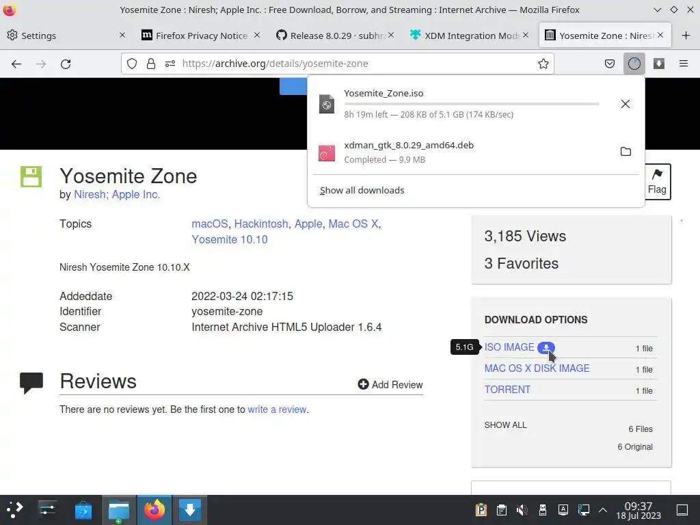Click the xdman deb package icon

[326, 152]
